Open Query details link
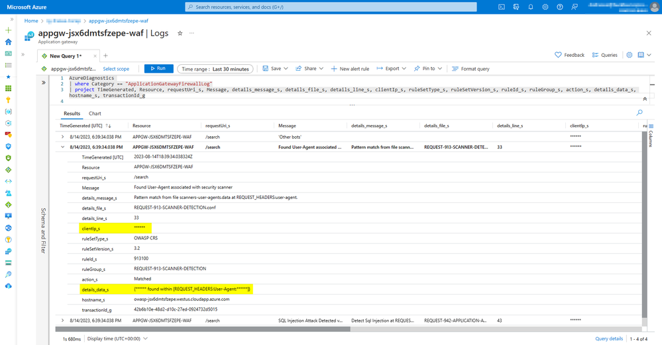The image size is (662, 345). pos(609,338)
